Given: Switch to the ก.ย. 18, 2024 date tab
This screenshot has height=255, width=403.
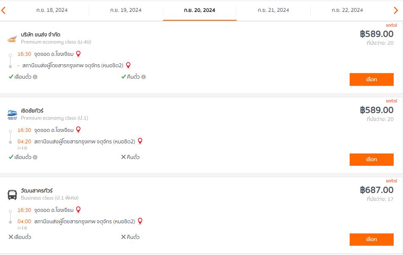Looking at the screenshot, I should pos(52,10).
